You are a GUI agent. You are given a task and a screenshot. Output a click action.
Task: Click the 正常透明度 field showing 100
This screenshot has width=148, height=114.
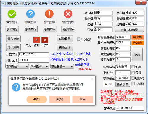point(123,48)
